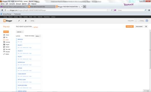The width and height of the screenshot is (151, 92).
Task: Close the active Blogger tab
Action: [82, 7]
